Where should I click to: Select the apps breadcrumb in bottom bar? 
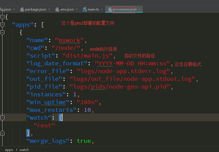tap(9, 150)
